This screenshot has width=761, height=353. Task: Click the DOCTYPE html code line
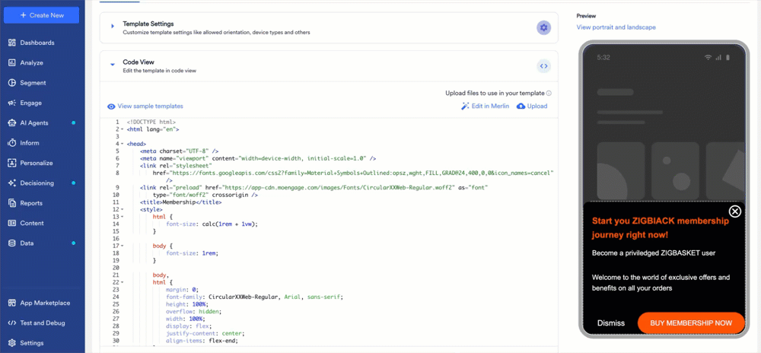pos(151,122)
